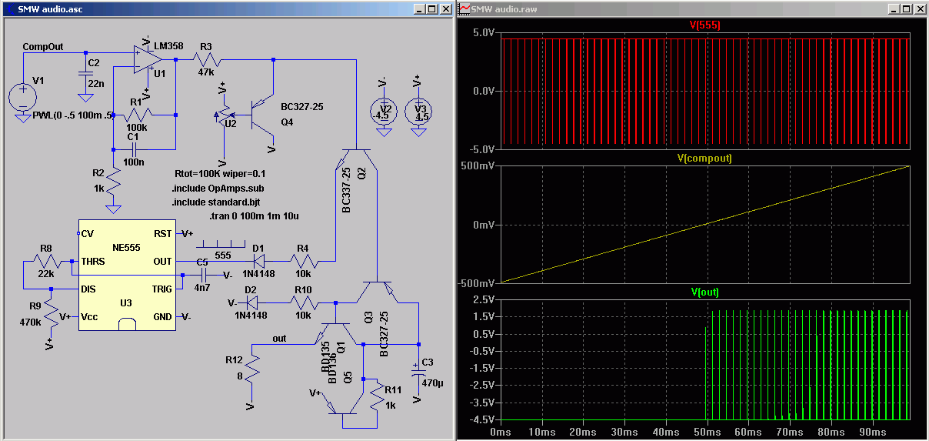Click the U2 potentiometer symbol
The width and height of the screenshot is (929, 441).
pyautogui.click(x=224, y=116)
